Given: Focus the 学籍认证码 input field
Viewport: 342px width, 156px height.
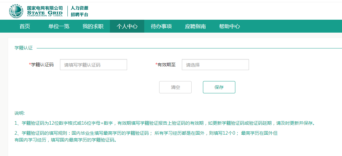Looking at the screenshot, I should point(93,65).
